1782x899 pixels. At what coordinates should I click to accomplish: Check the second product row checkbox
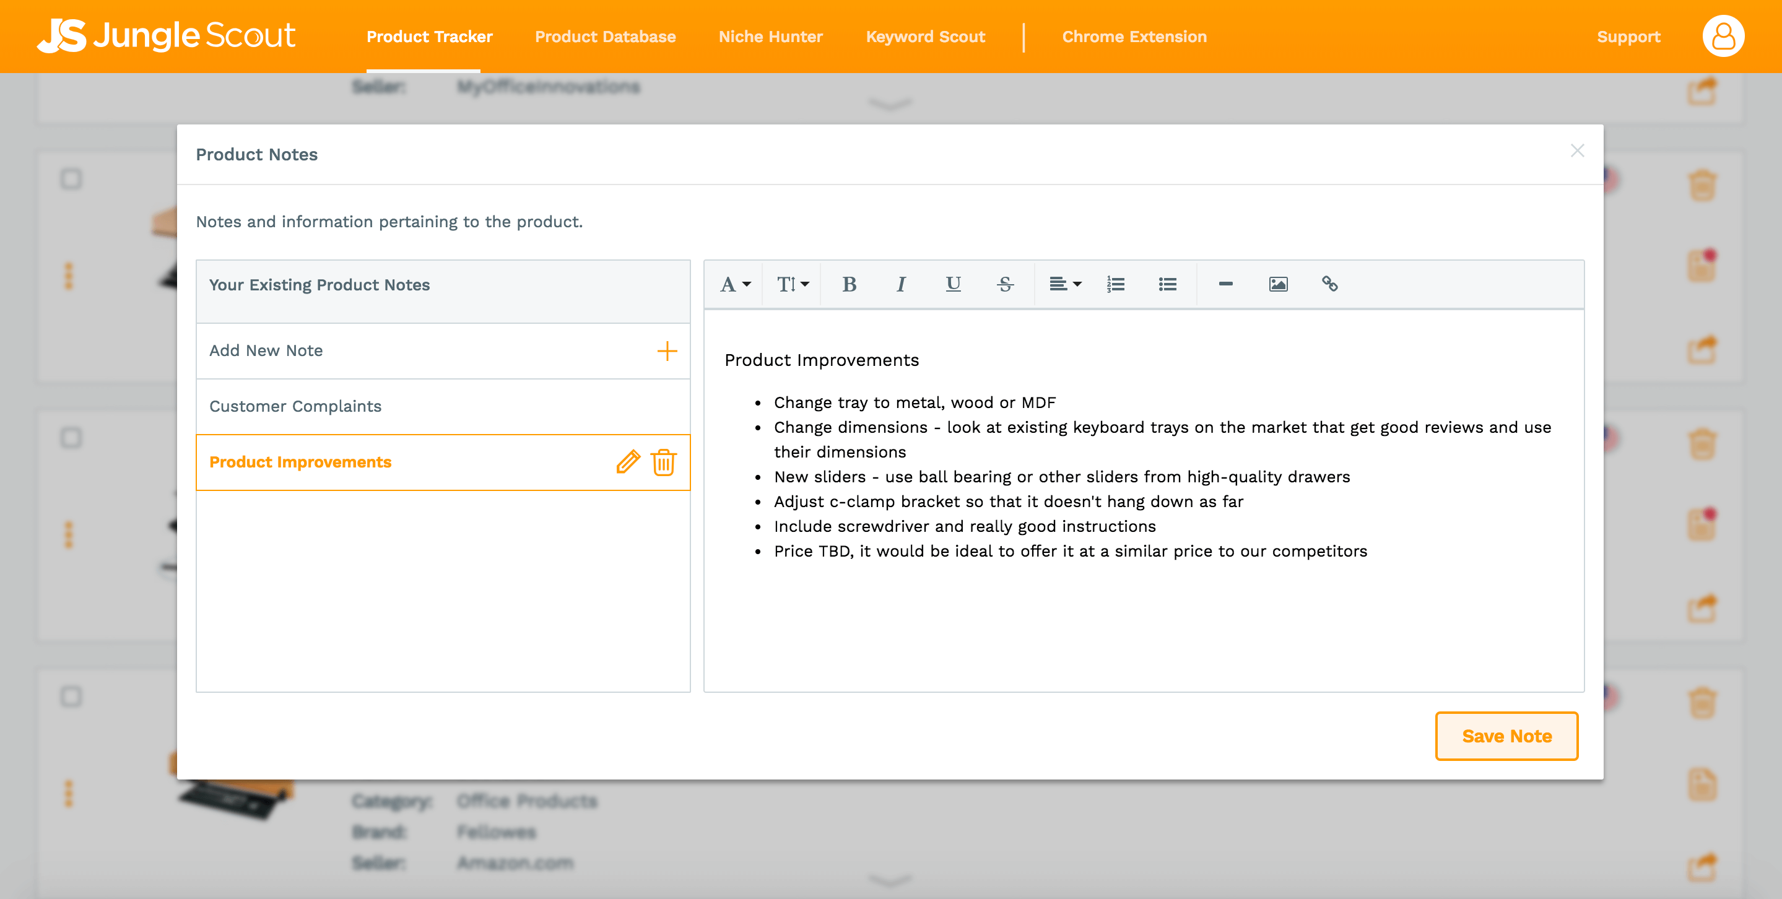point(71,438)
